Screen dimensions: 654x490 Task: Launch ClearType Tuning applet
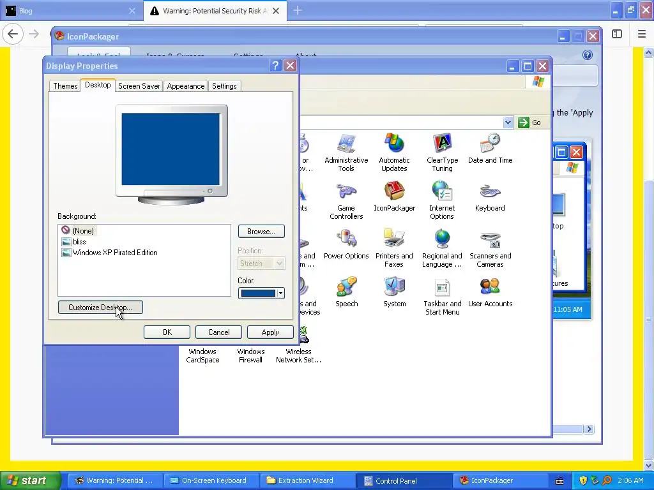click(x=442, y=152)
